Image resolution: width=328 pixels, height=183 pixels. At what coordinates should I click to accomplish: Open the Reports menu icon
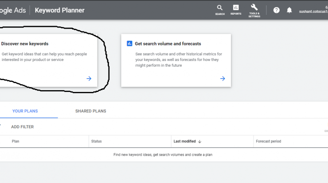236,10
